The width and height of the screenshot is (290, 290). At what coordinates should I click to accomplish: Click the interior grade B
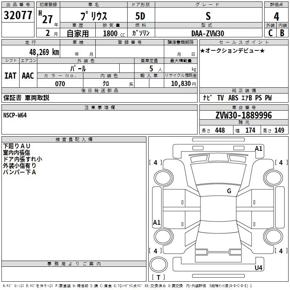[x=282, y=33]
